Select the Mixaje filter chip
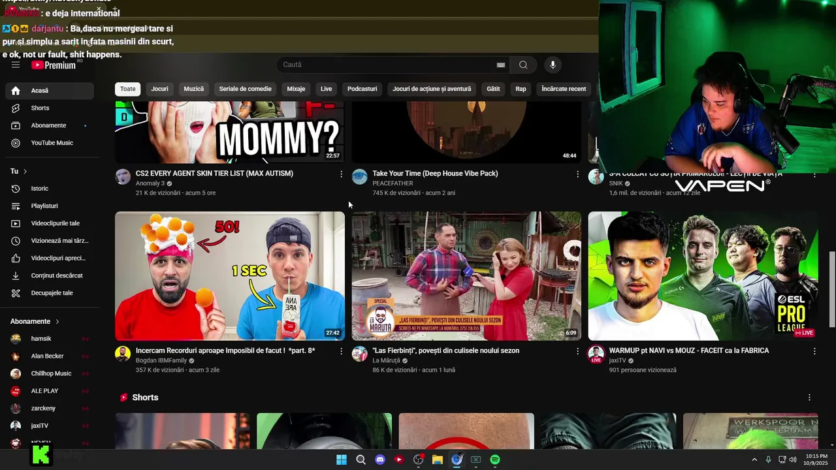 pos(296,89)
